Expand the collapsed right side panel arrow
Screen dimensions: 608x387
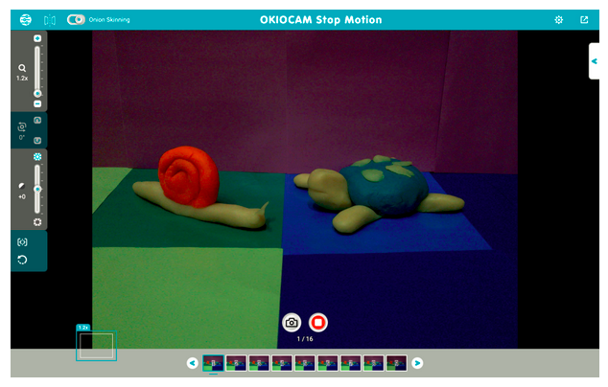(595, 61)
